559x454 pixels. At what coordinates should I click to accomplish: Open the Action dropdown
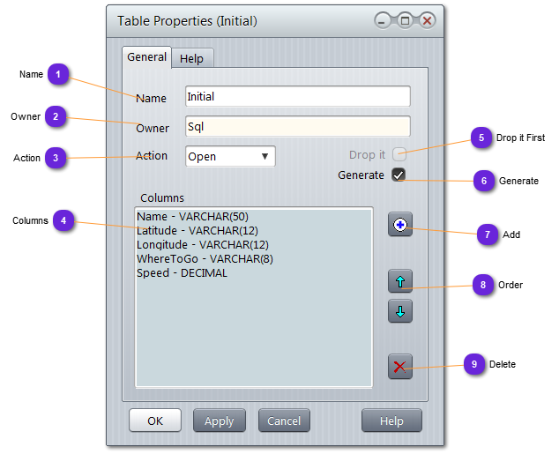(x=230, y=157)
